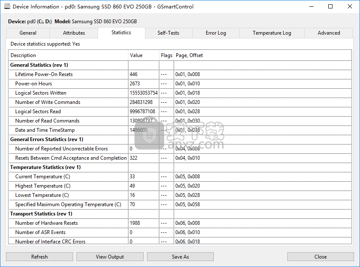
Task: Close the window using the title bar X
Action: (x=350, y=6)
